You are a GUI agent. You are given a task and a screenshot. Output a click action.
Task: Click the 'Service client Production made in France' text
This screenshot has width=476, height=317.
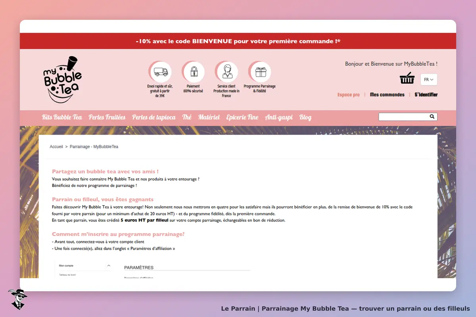(226, 91)
